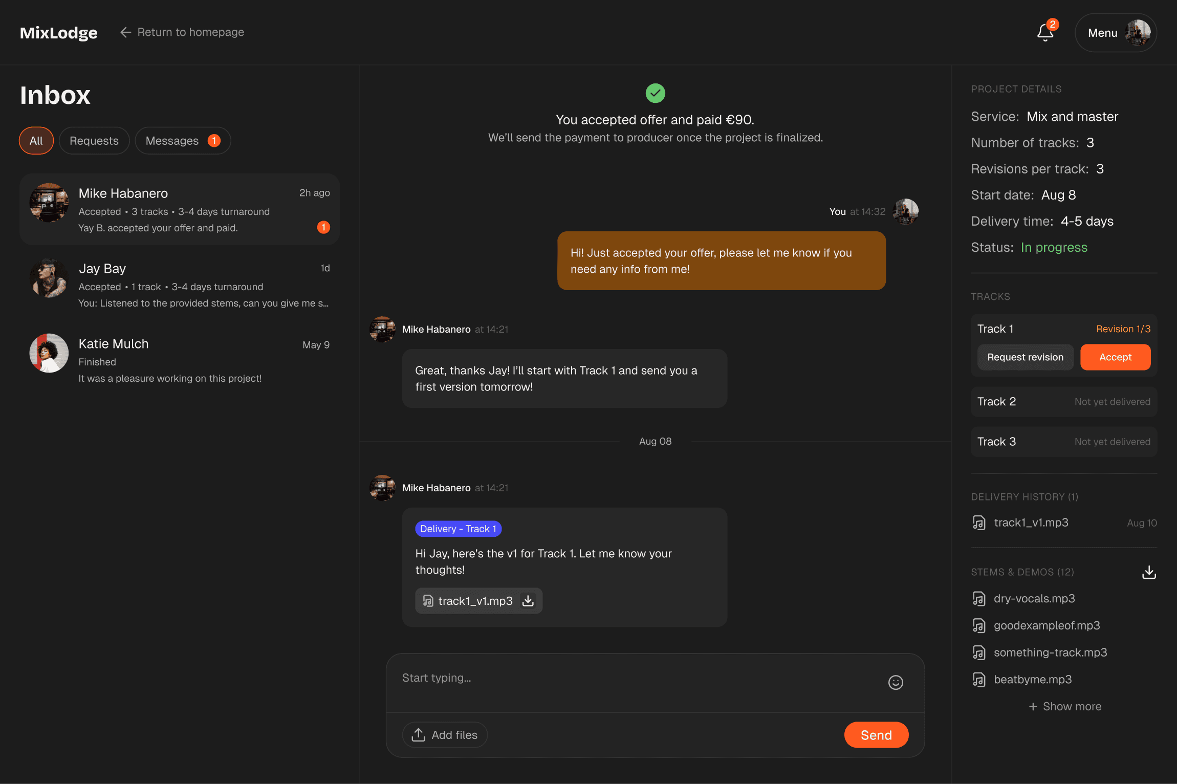Download all stems and demos

[x=1149, y=572]
